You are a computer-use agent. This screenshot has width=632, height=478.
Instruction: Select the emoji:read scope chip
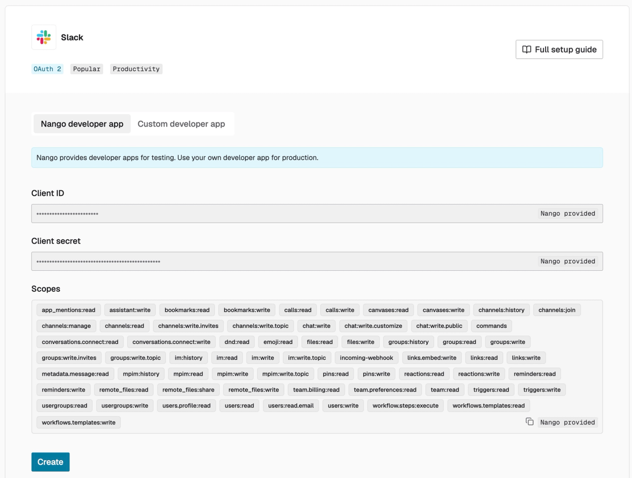278,342
